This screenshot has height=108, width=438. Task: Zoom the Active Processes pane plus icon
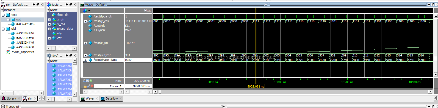(67, 55)
